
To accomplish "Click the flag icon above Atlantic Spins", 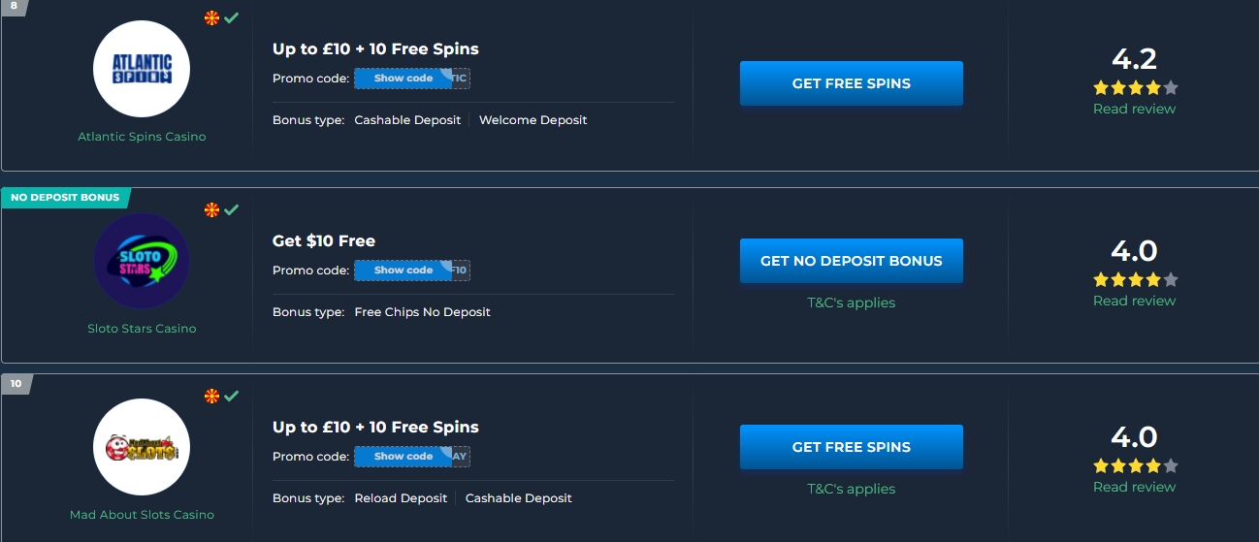I will (x=212, y=17).
